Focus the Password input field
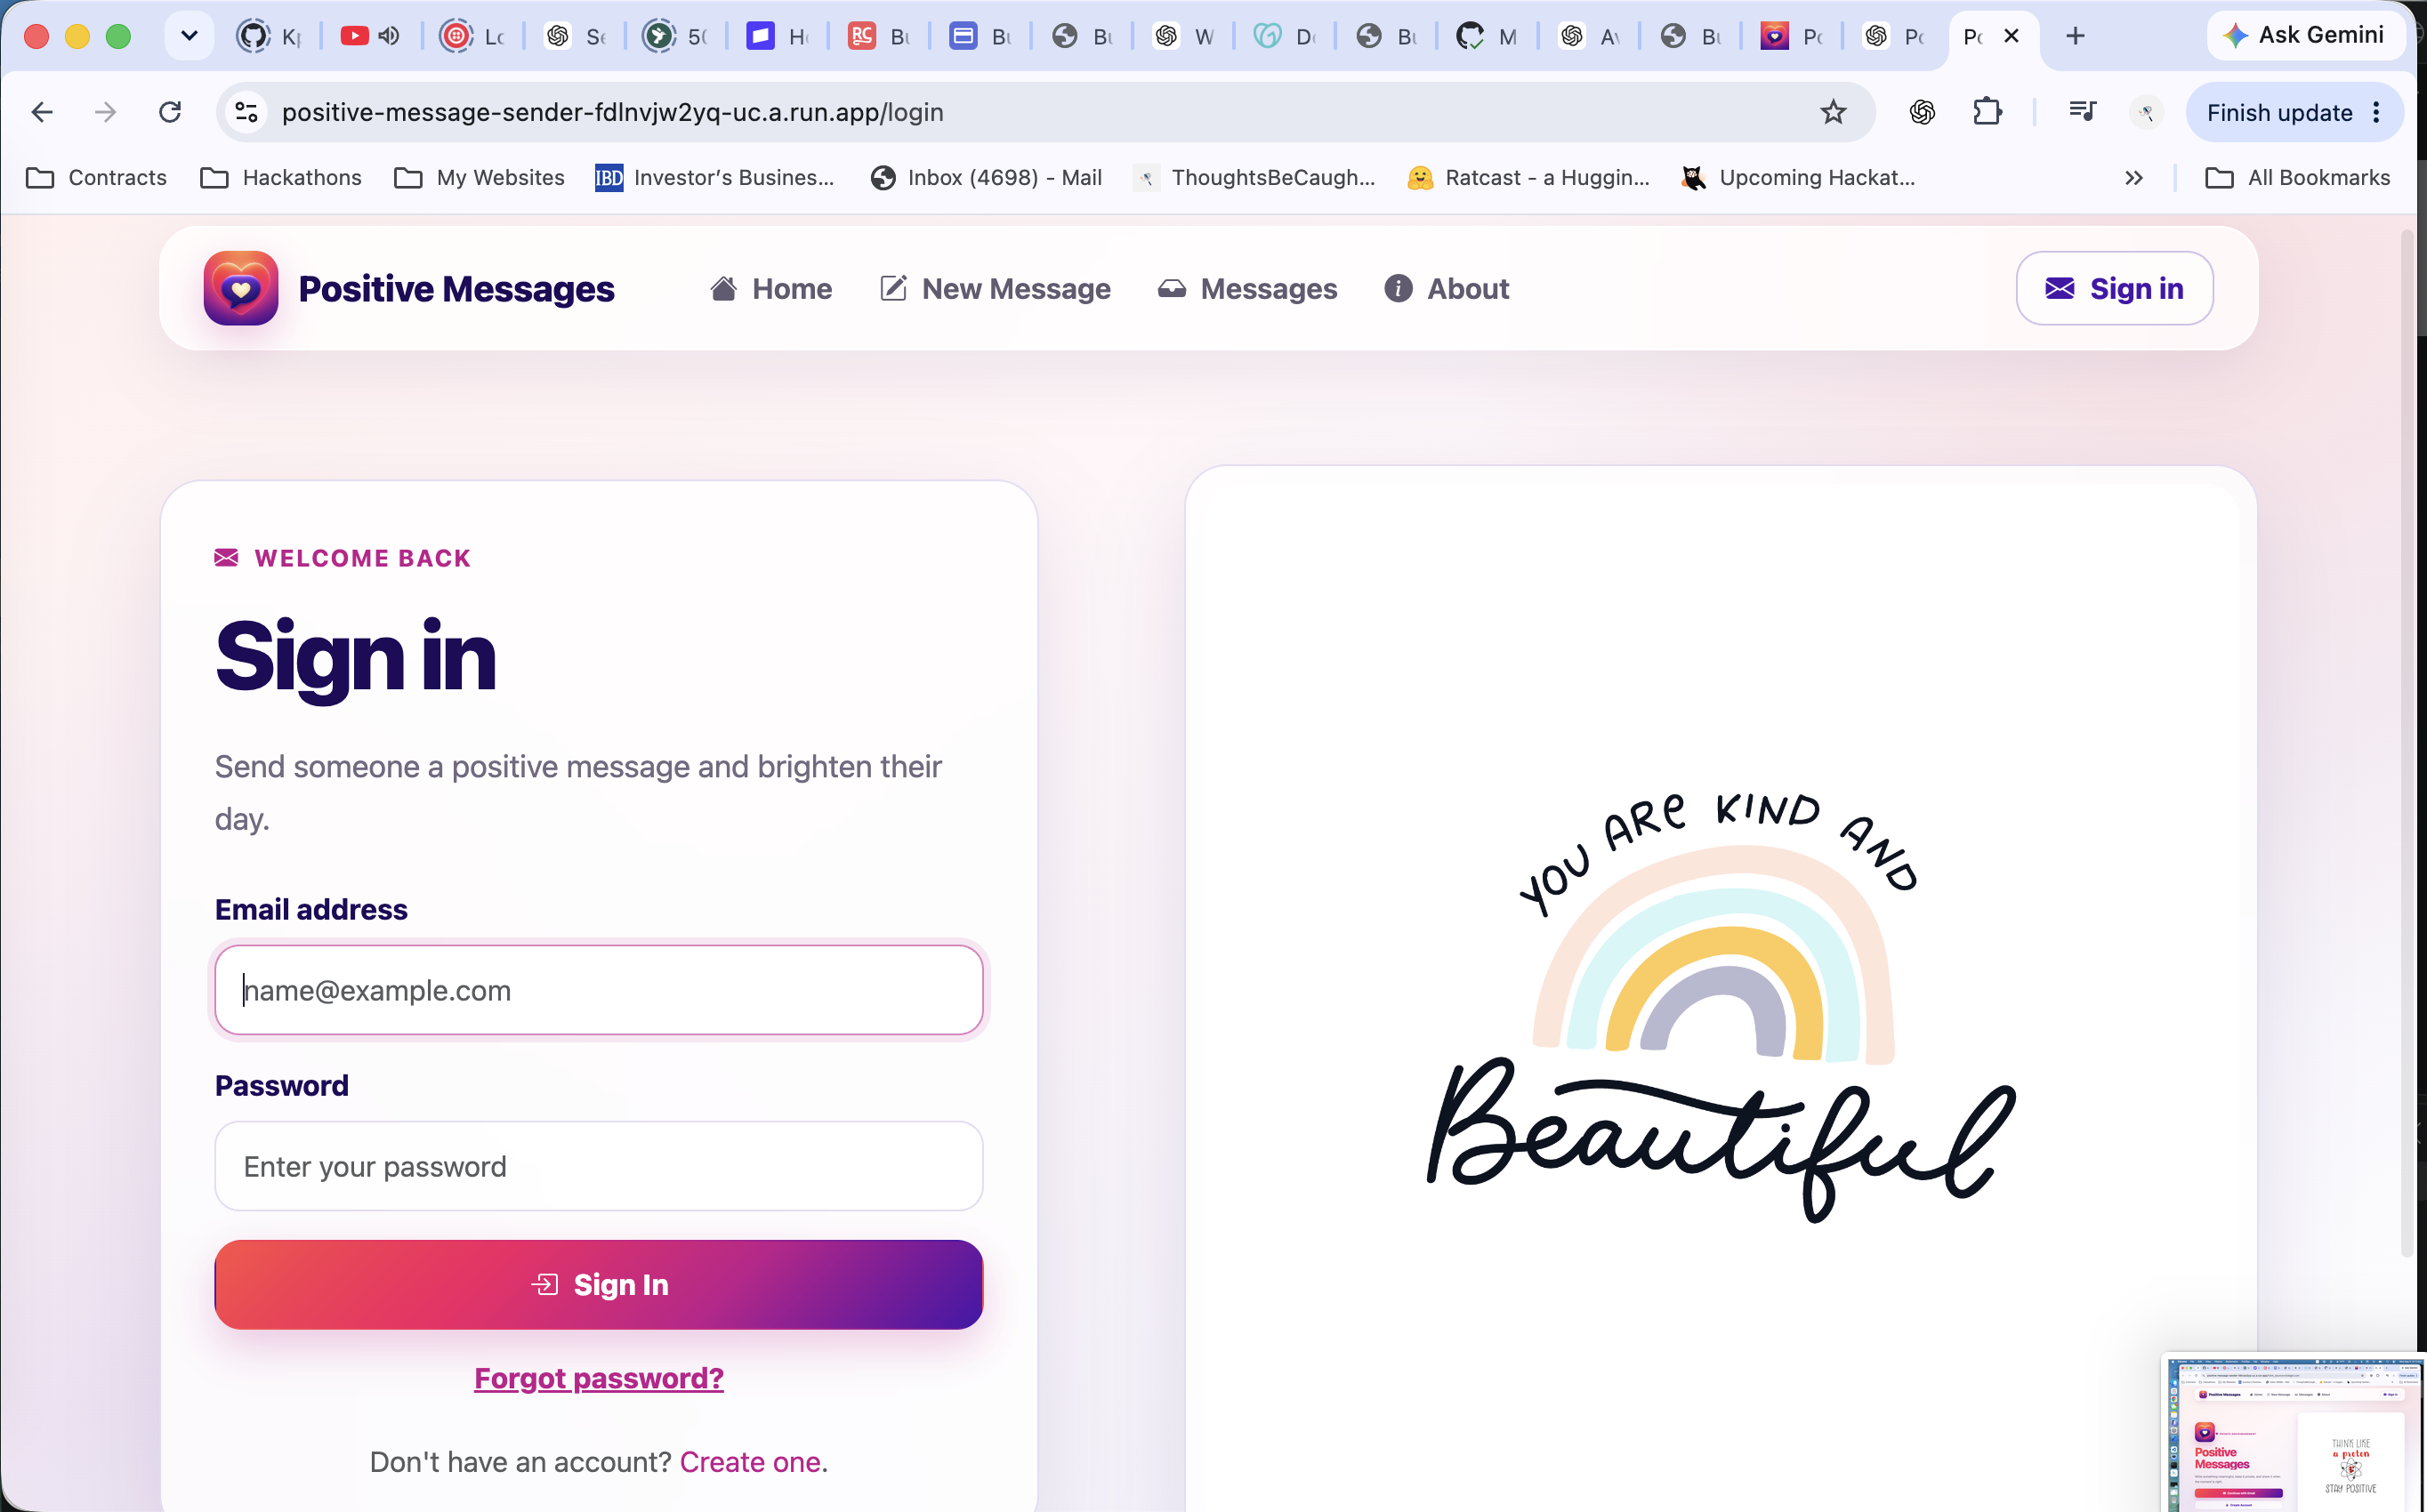 click(x=598, y=1166)
